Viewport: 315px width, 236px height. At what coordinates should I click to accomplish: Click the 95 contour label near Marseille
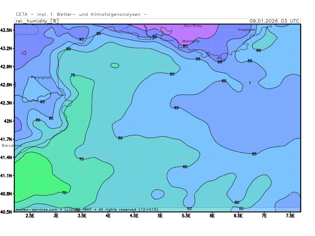[x=185, y=46]
